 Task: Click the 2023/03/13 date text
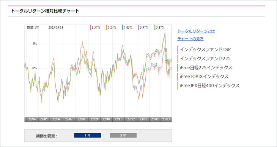pyautogui.click(x=56, y=28)
